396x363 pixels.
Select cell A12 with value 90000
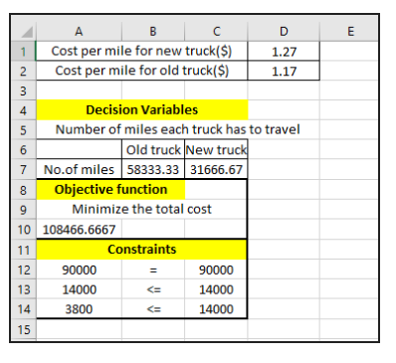point(79,270)
